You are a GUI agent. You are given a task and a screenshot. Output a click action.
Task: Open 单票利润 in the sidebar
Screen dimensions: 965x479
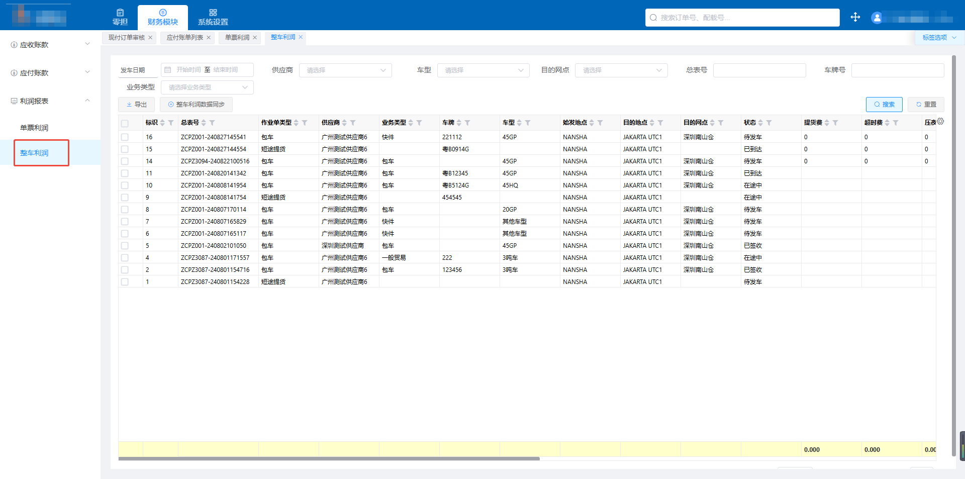pos(34,128)
